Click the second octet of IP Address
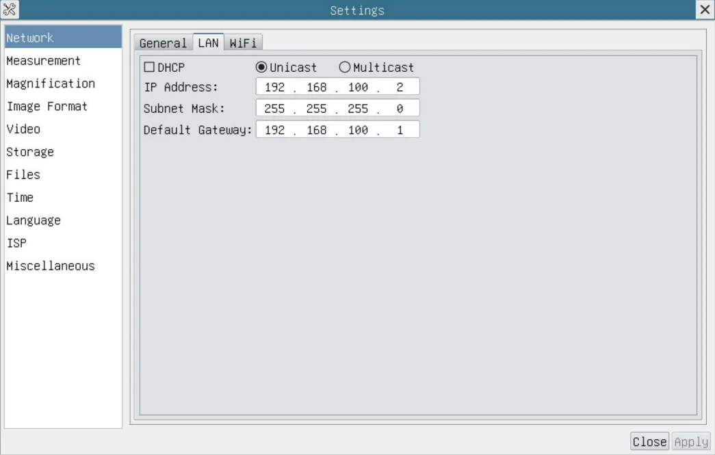 pos(317,87)
